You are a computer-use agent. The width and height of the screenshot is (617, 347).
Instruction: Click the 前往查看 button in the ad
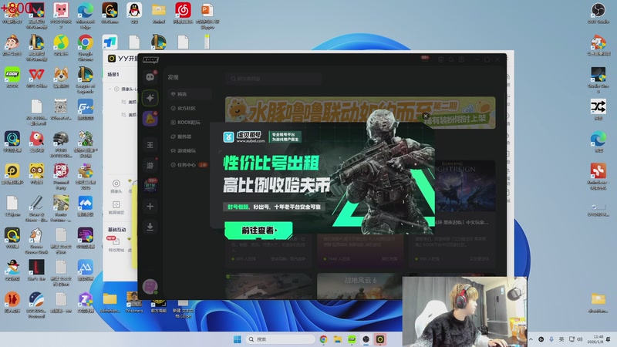pyautogui.click(x=258, y=231)
